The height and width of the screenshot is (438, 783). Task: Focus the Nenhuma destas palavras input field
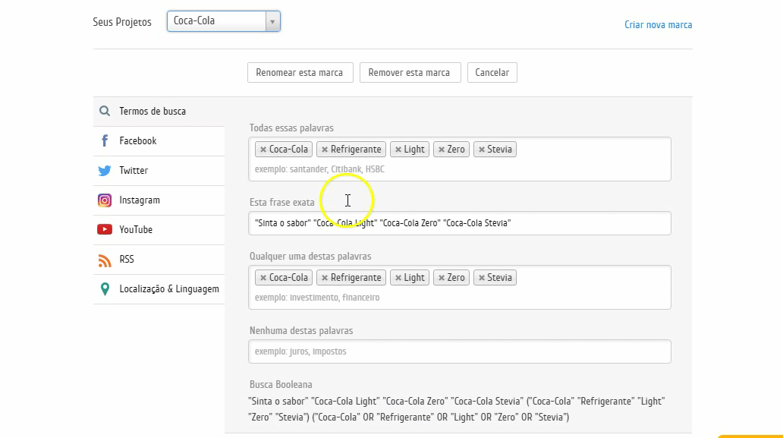coord(459,351)
